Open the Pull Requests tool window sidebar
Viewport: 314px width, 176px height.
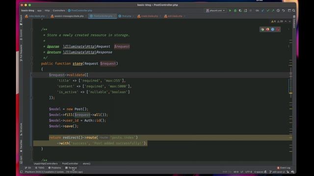click(x=21, y=53)
